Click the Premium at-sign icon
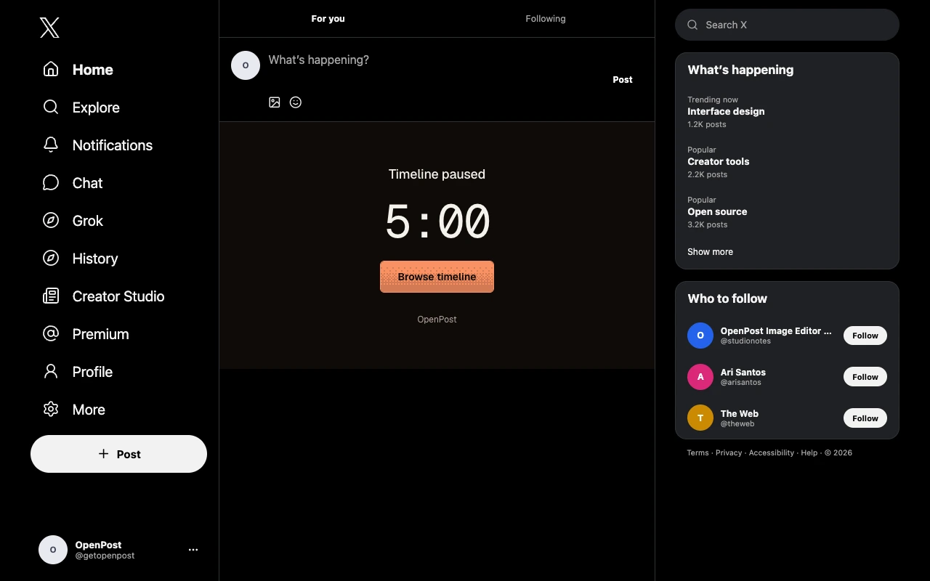The height and width of the screenshot is (581, 930). pyautogui.click(x=51, y=333)
